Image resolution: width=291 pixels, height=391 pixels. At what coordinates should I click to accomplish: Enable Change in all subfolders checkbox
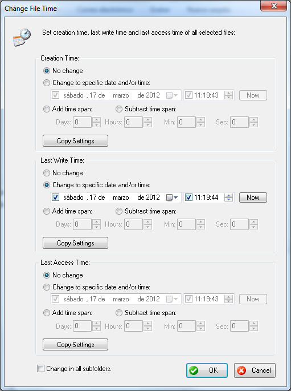(40, 369)
